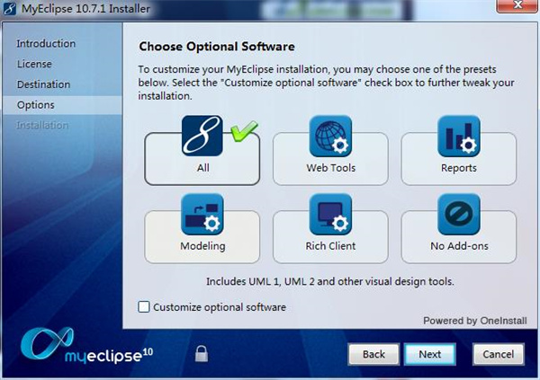Select the Modeling preset icon
The width and height of the screenshot is (540, 380).
pos(202,214)
